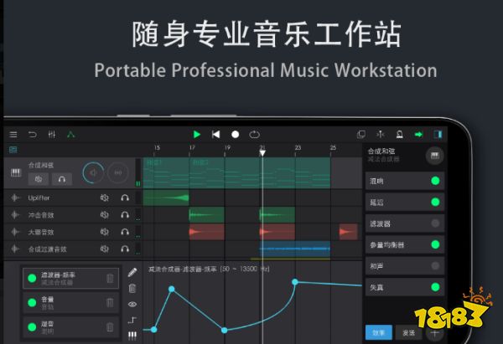Screen dimensions: 503x344
Task: Toggle the 混响 effect on/off
Action: coord(434,181)
